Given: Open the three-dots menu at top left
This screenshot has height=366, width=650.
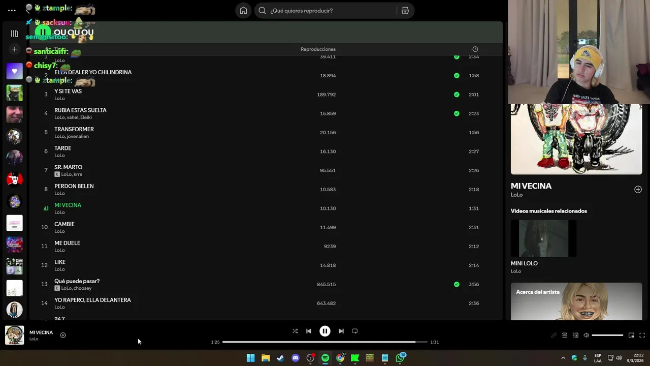Looking at the screenshot, I should [12, 10].
